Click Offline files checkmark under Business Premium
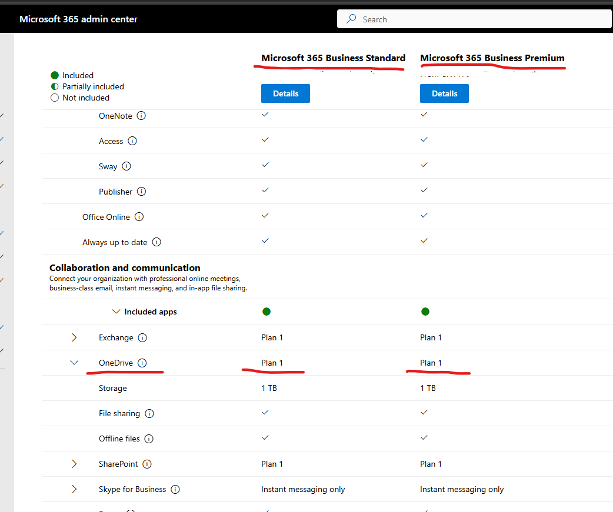Image resolution: width=613 pixels, height=512 pixels. (x=424, y=437)
